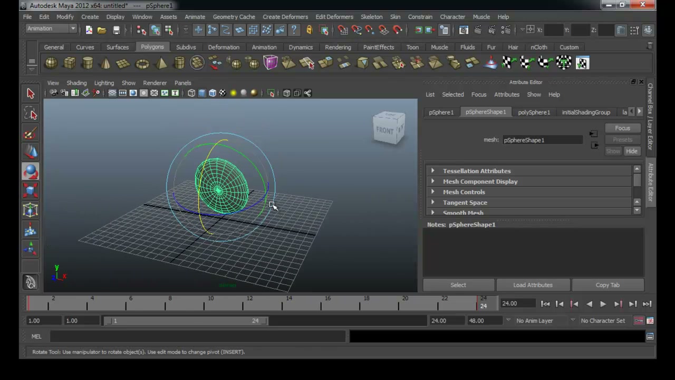Expand Mesh Controls section

pos(432,192)
